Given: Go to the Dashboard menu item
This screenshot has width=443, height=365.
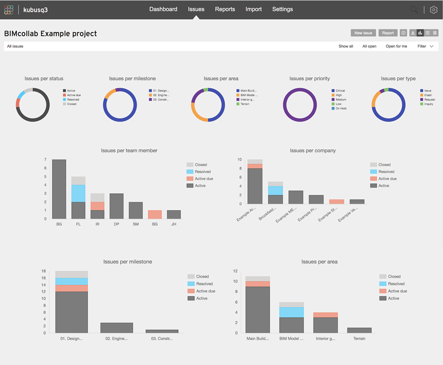Looking at the screenshot, I should pyautogui.click(x=163, y=9).
